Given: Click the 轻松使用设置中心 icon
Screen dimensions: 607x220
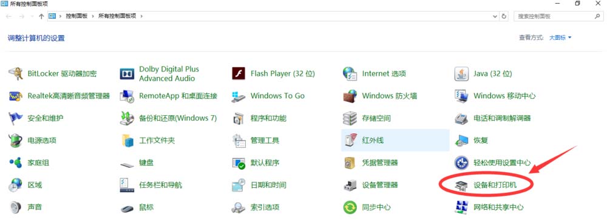Looking at the screenshot, I should pos(461,163).
